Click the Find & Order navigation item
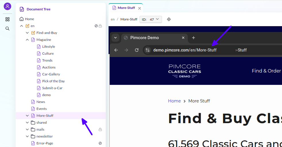This screenshot has width=282, height=147. coord(266,71)
